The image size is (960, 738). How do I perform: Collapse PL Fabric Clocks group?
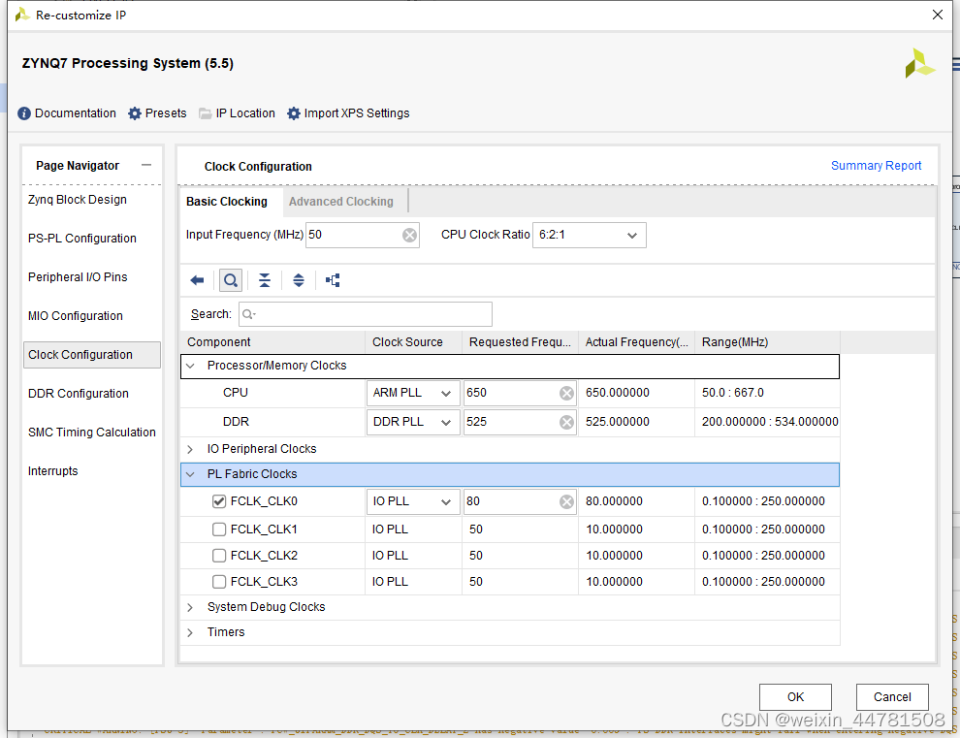[190, 474]
